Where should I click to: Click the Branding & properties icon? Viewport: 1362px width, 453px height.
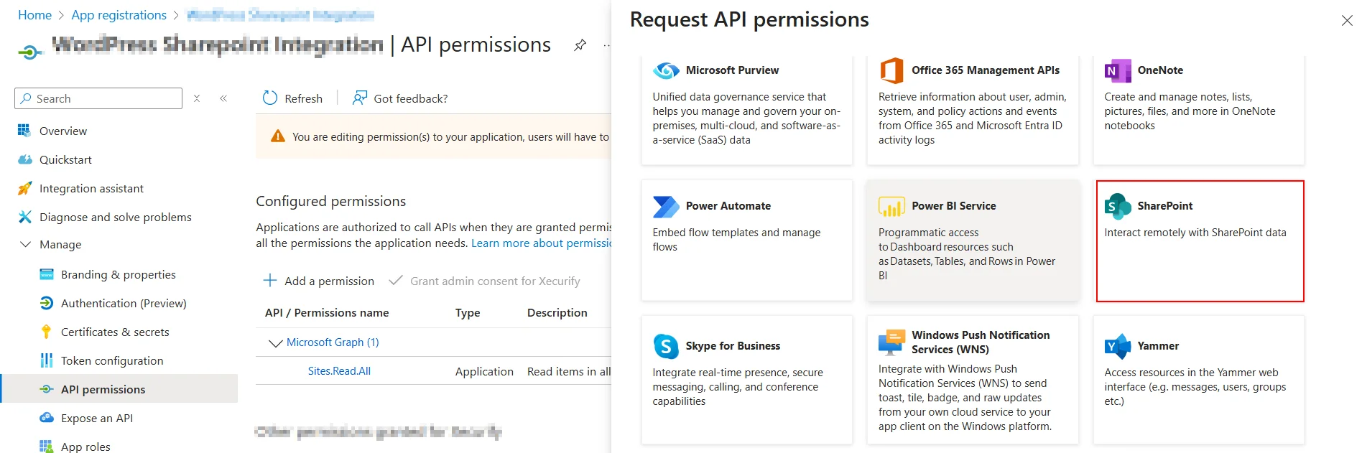pos(47,274)
